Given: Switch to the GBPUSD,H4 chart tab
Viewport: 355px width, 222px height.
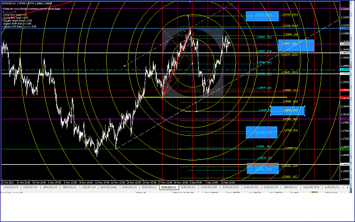Looking at the screenshot, I should pos(50,187).
